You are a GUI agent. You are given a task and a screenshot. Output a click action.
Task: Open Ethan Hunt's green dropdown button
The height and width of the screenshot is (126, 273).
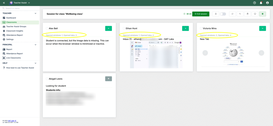coord(185,28)
